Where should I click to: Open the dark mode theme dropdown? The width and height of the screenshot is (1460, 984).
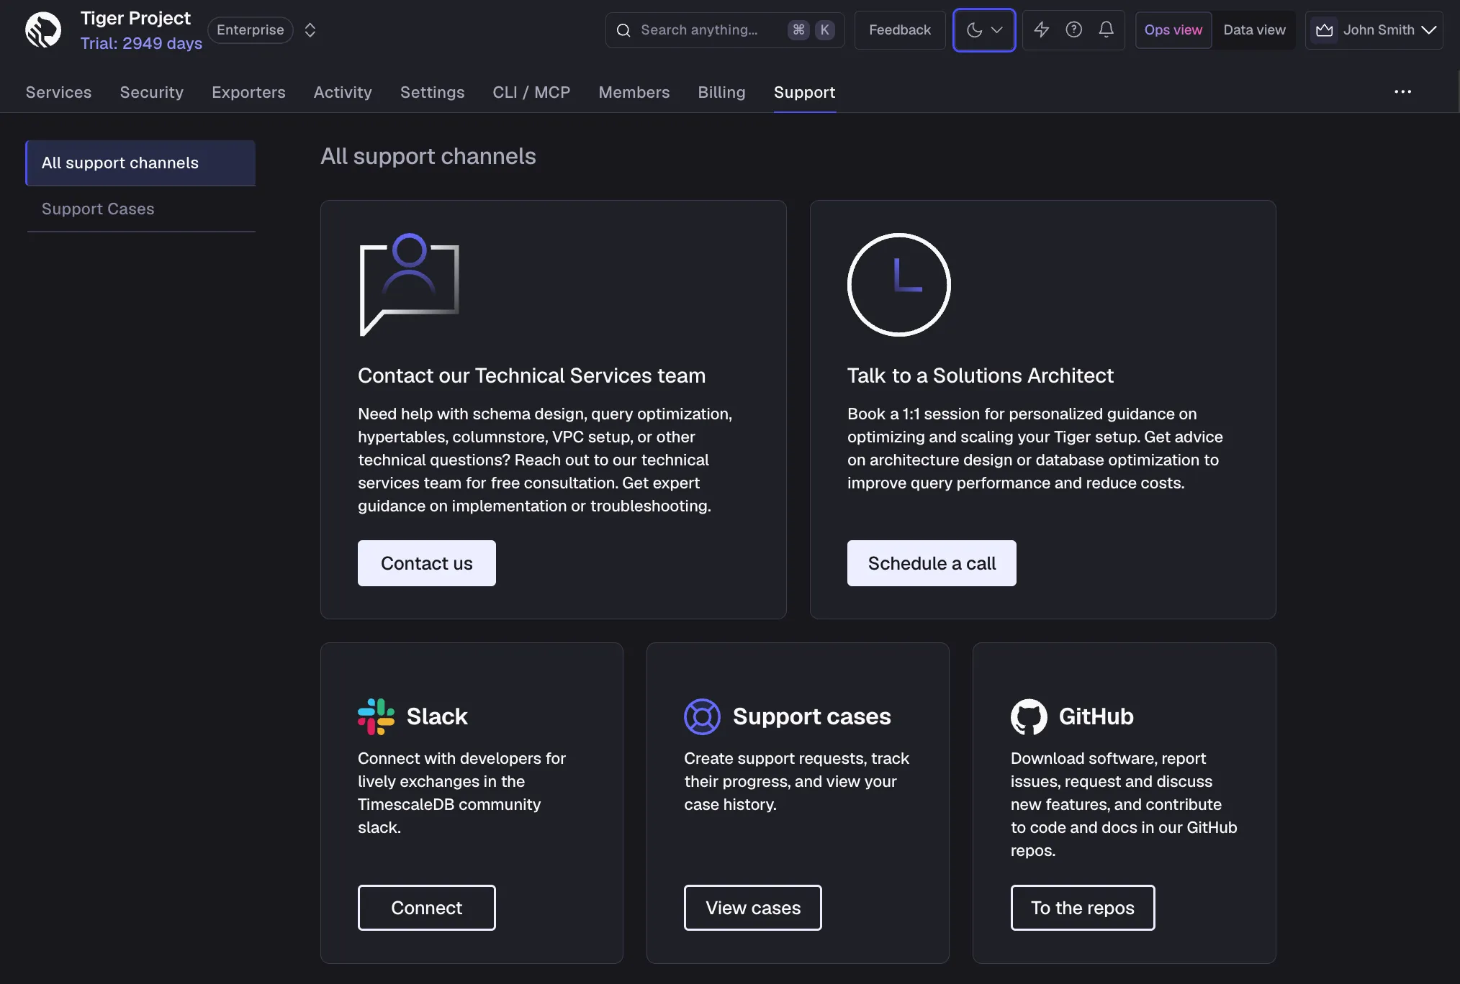[984, 30]
